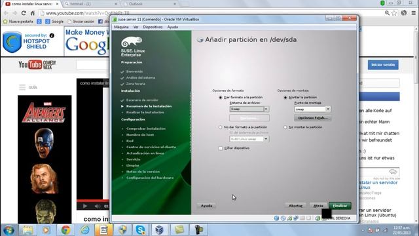This screenshot has width=419, height=236.
Task: Open the Sistema de archivos Swap dropdown
Action: tap(249, 109)
